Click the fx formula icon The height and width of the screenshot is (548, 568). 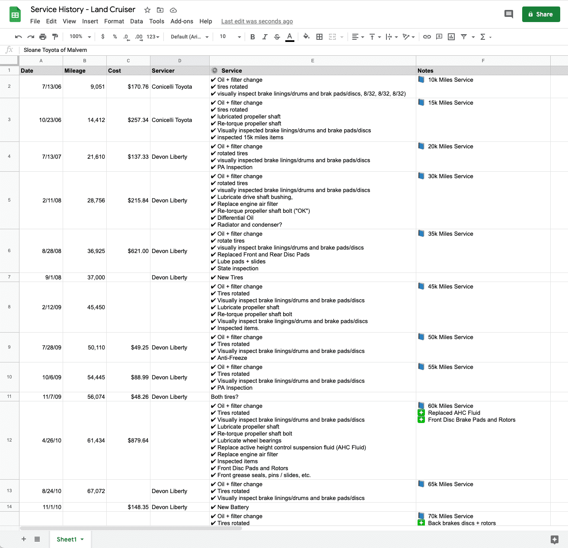[9, 50]
